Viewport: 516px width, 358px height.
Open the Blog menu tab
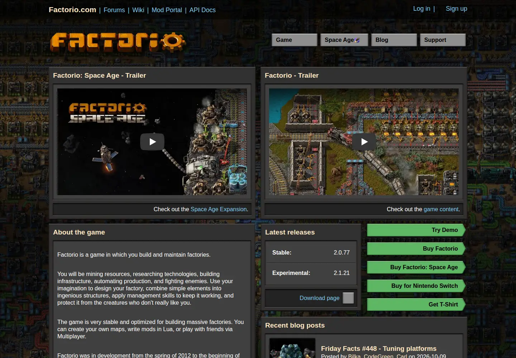point(394,40)
